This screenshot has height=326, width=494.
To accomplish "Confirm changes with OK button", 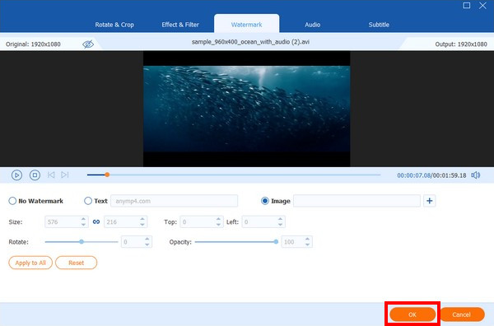I will tap(412, 314).
